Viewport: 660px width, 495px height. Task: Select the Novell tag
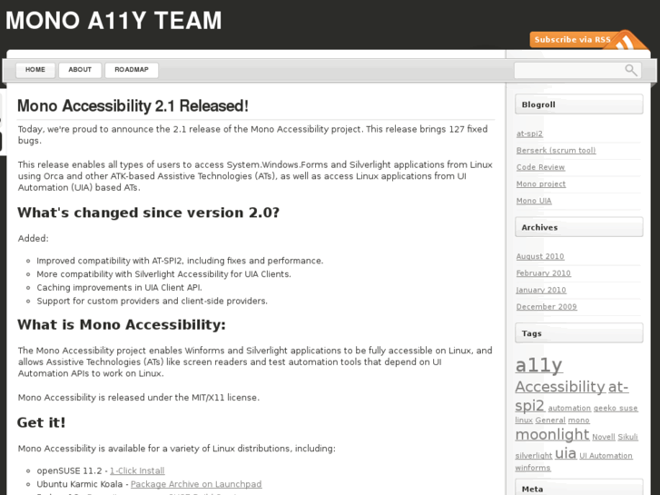click(x=604, y=437)
